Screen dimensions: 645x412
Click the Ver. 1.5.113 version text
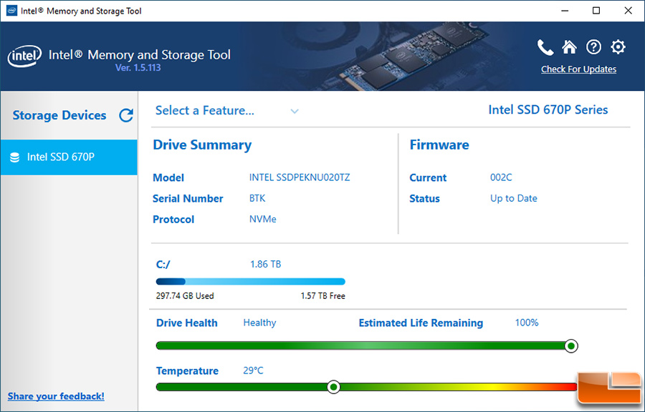click(x=138, y=68)
